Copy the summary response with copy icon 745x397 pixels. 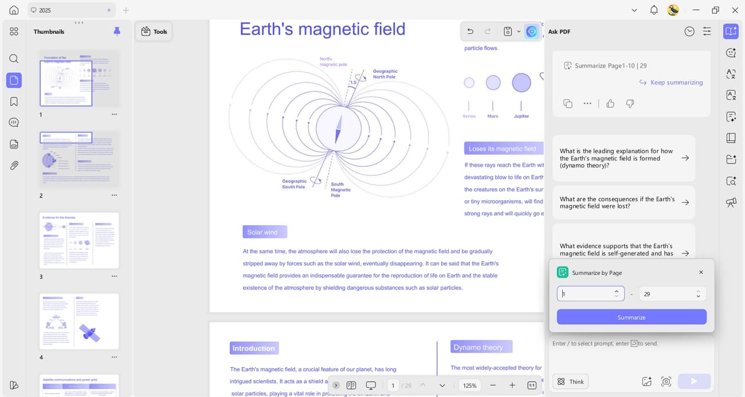(568, 104)
